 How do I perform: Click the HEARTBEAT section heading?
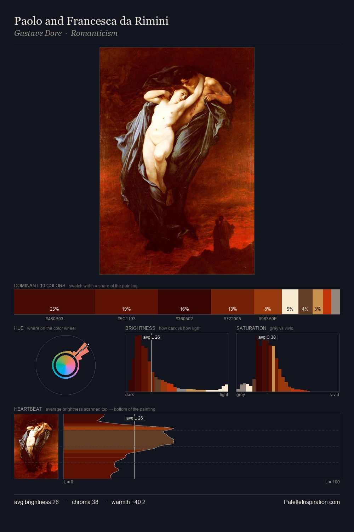click(x=28, y=409)
